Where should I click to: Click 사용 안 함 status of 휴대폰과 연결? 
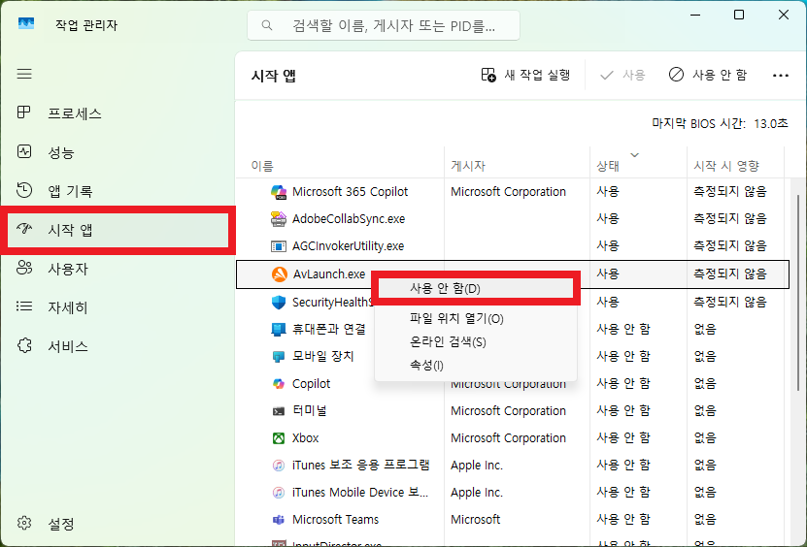pyautogui.click(x=623, y=329)
